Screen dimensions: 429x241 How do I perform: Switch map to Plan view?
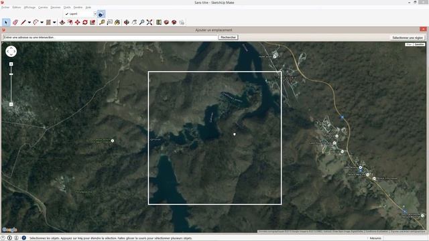tap(409, 44)
